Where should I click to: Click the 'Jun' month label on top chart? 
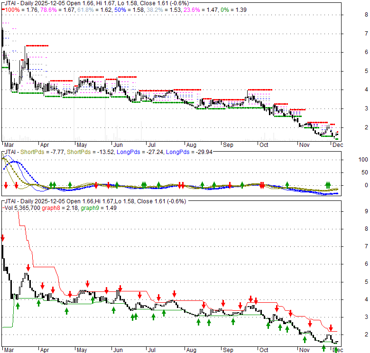click(118, 145)
